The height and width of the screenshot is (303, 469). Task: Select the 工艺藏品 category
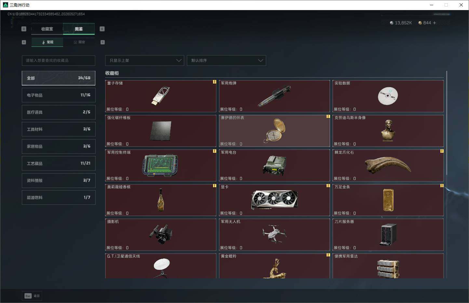point(59,163)
